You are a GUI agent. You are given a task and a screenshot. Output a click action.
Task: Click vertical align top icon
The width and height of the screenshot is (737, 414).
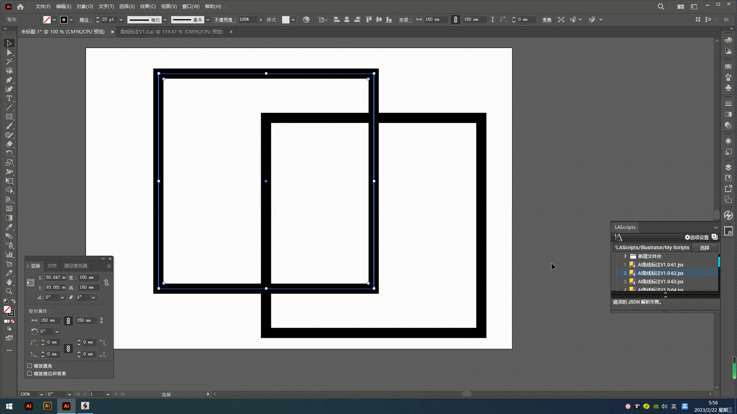pyautogui.click(x=369, y=20)
